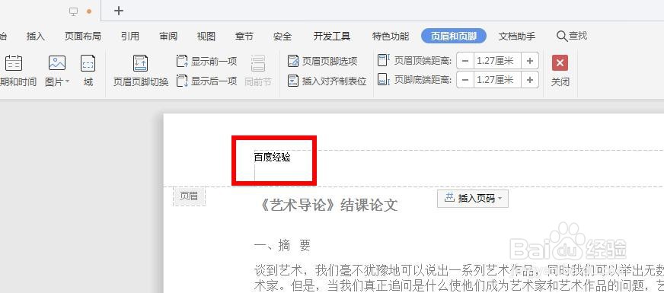Expand the 图片 dropdown arrow
Viewport: 664px width, 293px height.
(67, 81)
